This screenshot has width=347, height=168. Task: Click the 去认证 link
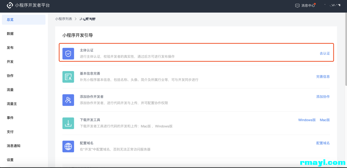pyautogui.click(x=324, y=53)
